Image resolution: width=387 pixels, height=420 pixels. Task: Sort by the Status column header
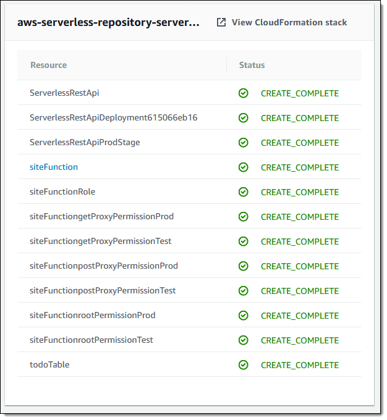click(x=252, y=65)
